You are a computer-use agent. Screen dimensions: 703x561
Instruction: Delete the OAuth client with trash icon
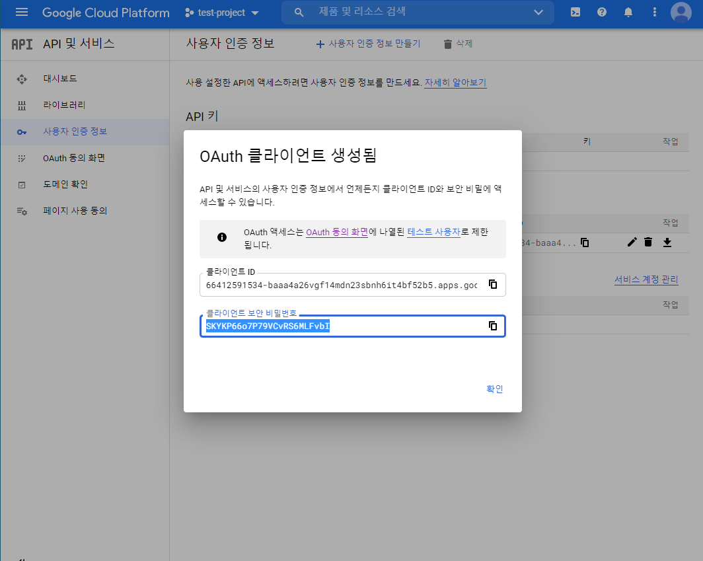tap(648, 242)
